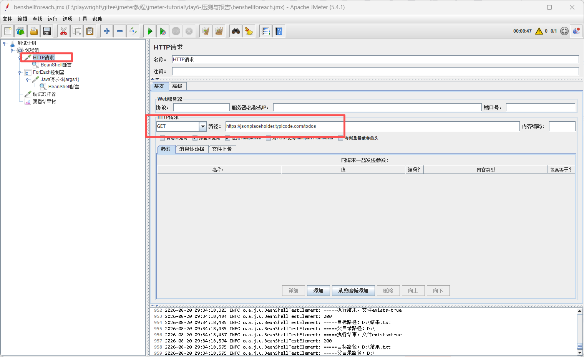584x357 pixels.
Task: Click the Stop sign icon
Action: [x=176, y=31]
